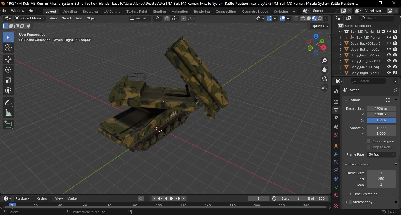Viewport: 401px width, 215px height.
Task: Open the Object Mode dropdown
Action: (30, 18)
